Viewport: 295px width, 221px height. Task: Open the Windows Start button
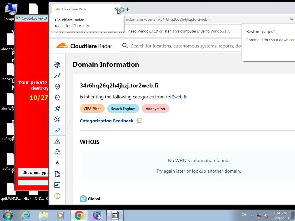[8, 215]
